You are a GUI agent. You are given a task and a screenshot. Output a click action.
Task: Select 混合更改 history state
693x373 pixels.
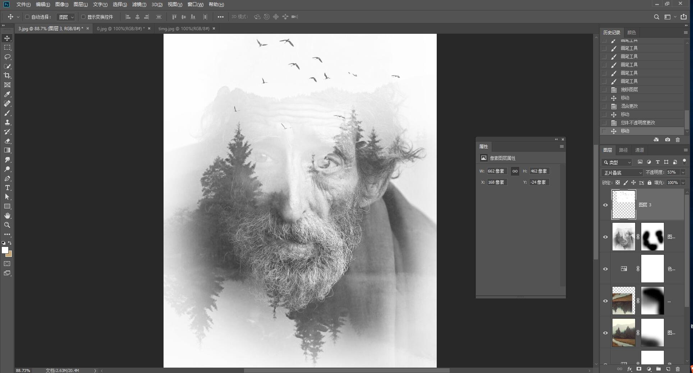click(642, 106)
